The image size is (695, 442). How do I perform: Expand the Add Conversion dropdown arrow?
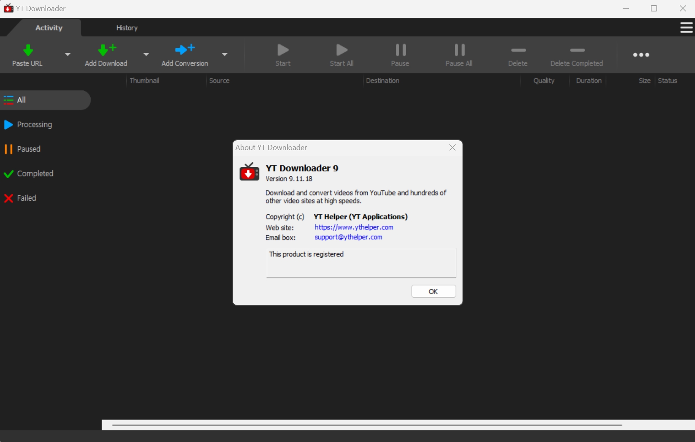[225, 54]
